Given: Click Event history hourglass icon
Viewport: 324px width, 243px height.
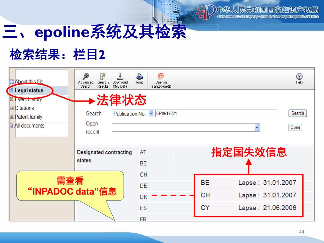Looking at the screenshot, I should click(x=12, y=99).
